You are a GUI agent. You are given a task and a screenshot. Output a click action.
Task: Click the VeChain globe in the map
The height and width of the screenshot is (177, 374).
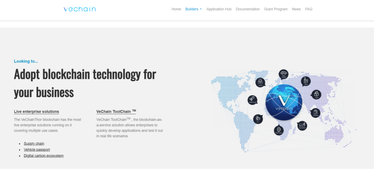pos(284,102)
